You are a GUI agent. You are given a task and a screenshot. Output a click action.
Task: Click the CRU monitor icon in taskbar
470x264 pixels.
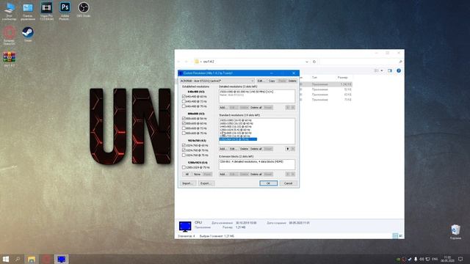(x=62, y=259)
